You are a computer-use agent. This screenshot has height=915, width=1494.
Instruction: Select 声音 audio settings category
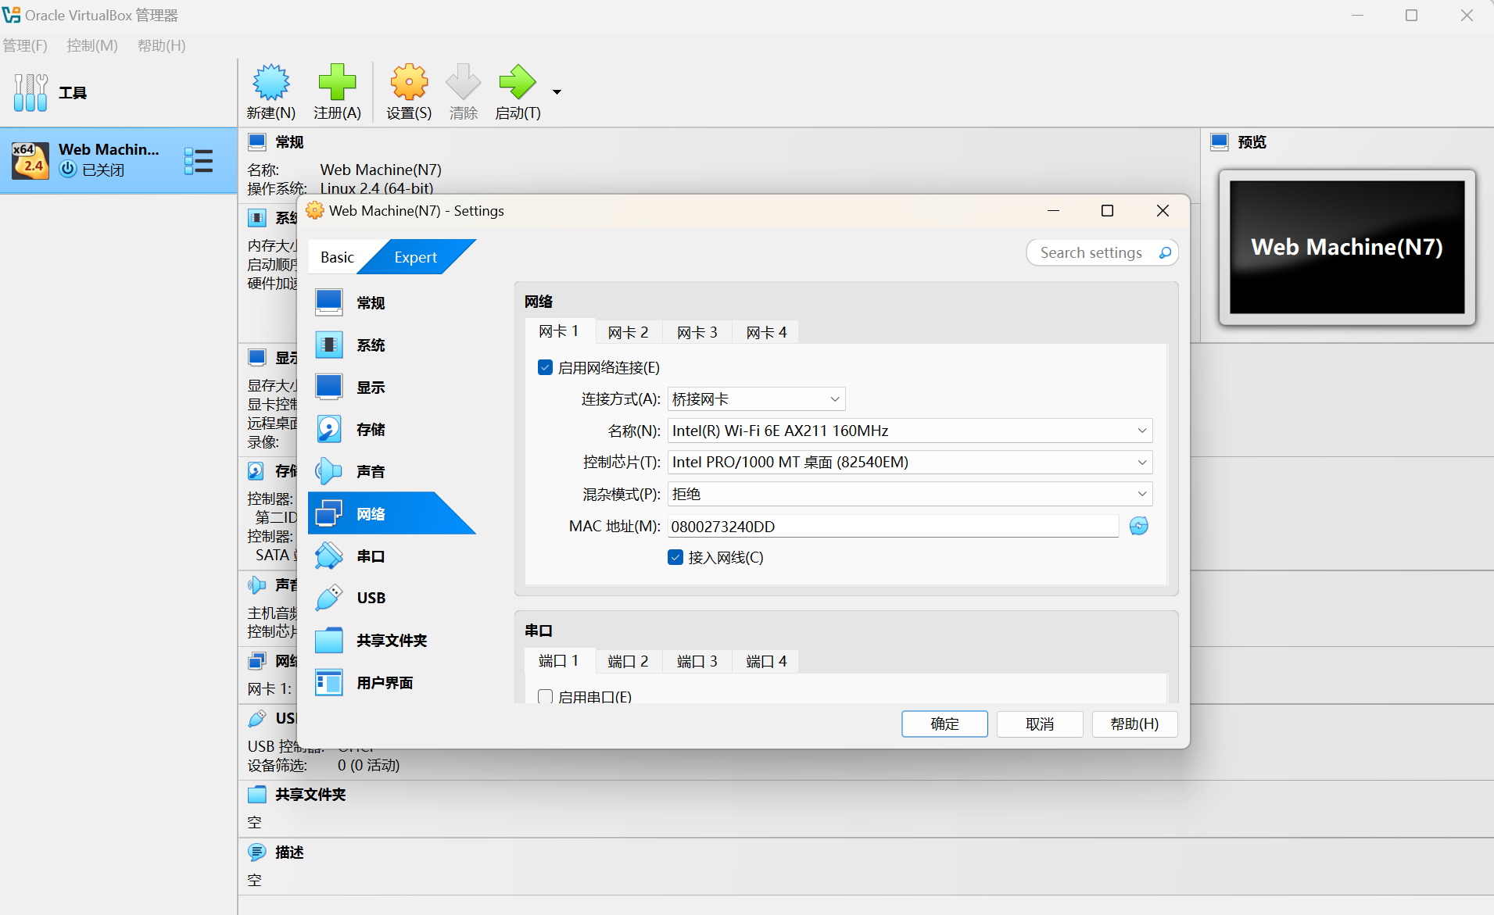click(x=391, y=471)
